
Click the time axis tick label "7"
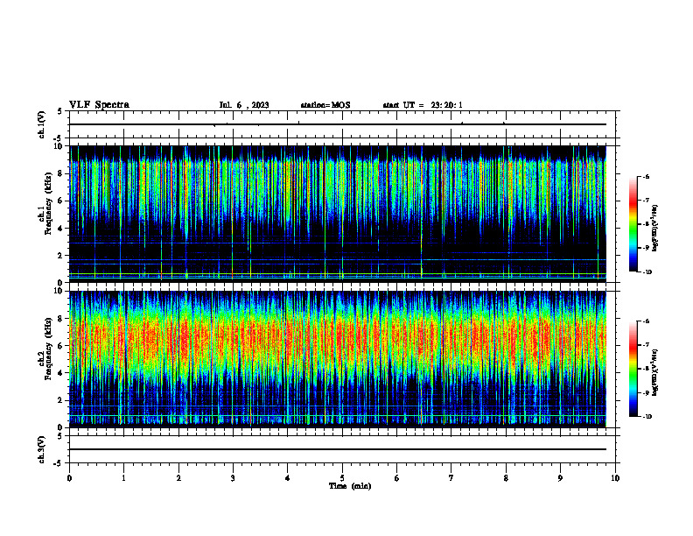coord(451,478)
